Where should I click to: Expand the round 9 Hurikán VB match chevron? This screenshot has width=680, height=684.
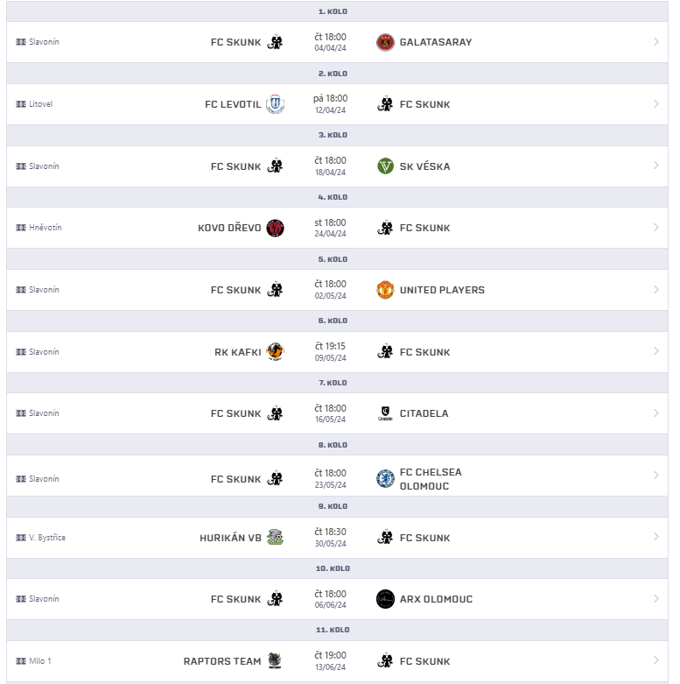click(x=656, y=537)
